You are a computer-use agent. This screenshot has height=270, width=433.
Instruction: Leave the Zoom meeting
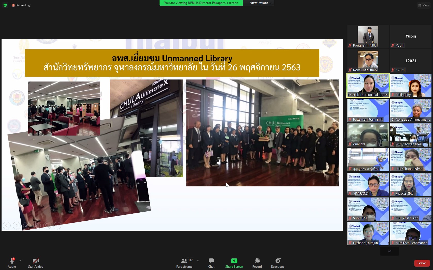[422, 263]
